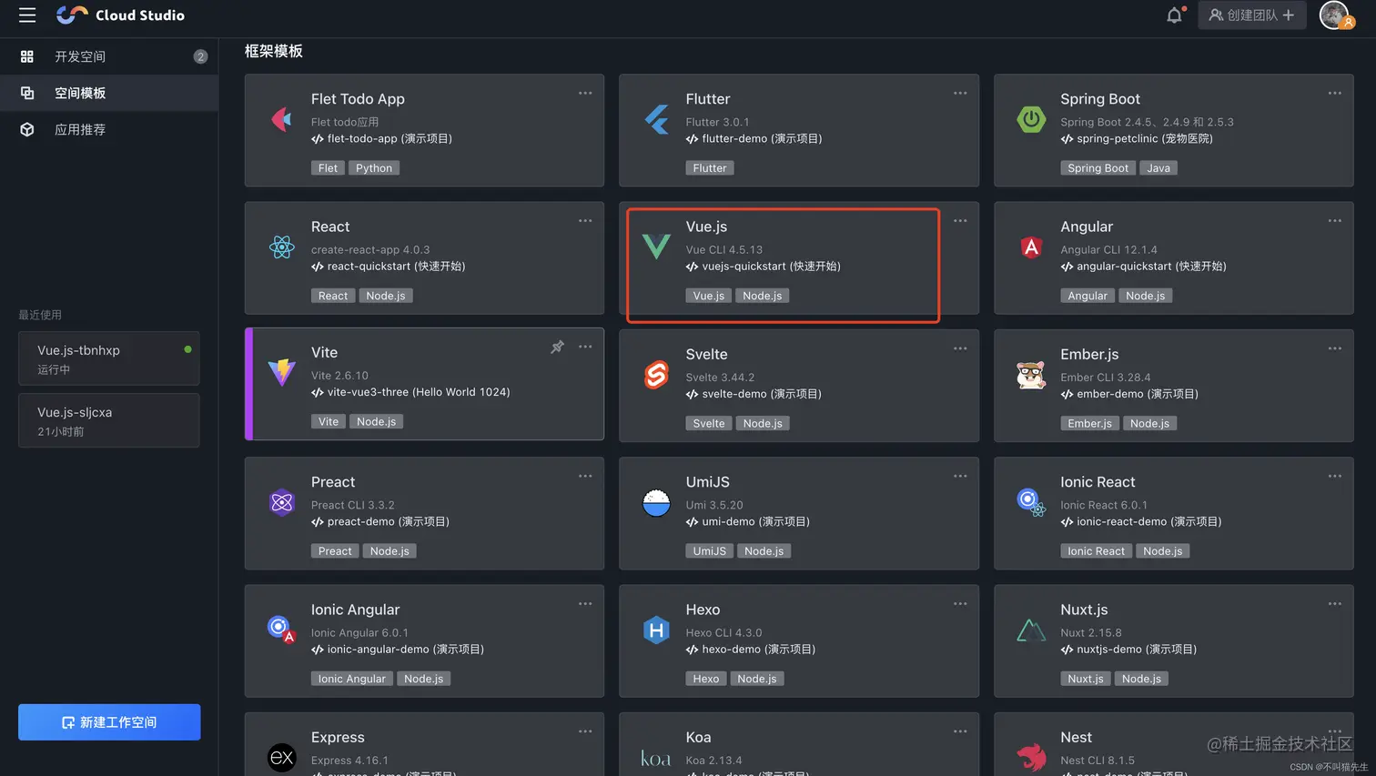This screenshot has height=776, width=1376.
Task: Click the Ionic React logo icon
Action: pyautogui.click(x=1031, y=502)
